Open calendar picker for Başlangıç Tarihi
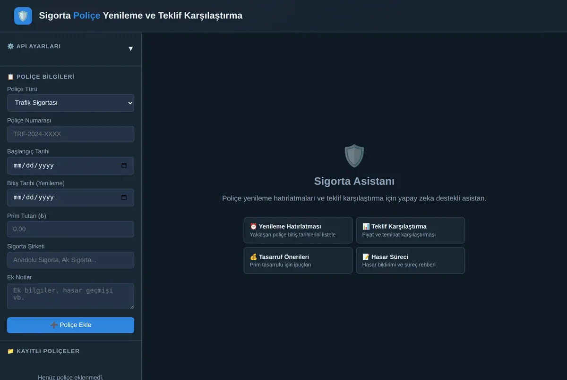The width and height of the screenshot is (567, 380). click(124, 165)
